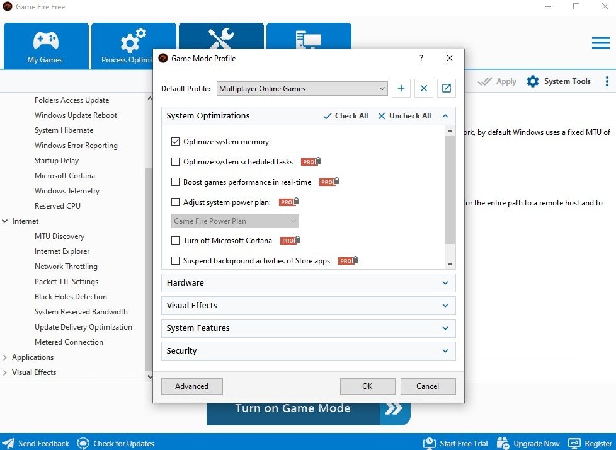Screen dimensions: 616x450
Task: Click the Process Optimizer gears icon
Action: 133,40
